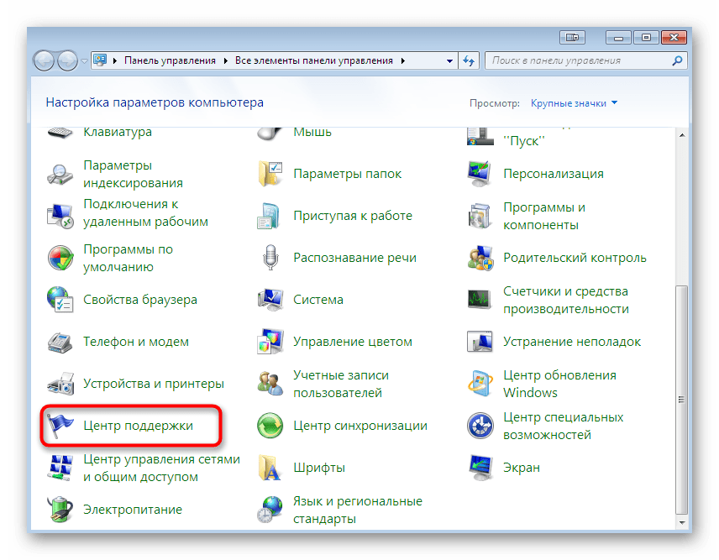
Task: Click the Parental Controls icon (Родительский контроль)
Action: tap(480, 258)
